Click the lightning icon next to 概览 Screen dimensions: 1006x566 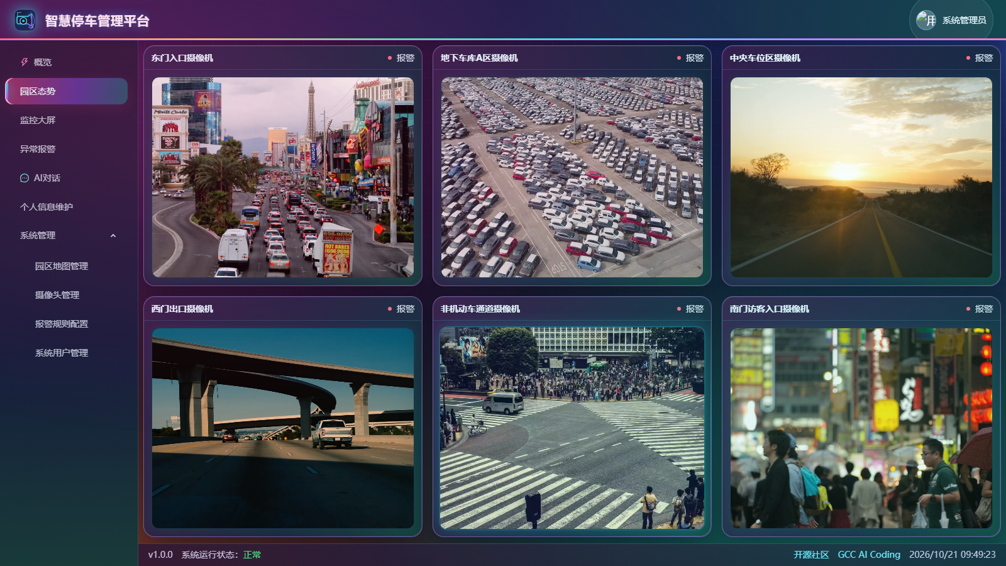pyautogui.click(x=25, y=62)
